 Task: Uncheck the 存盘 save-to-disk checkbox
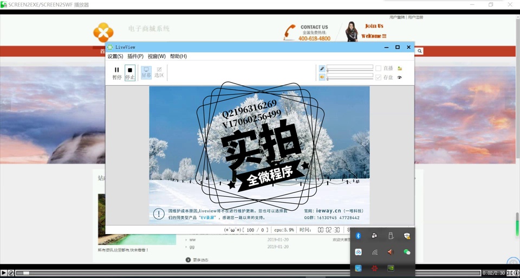[378, 77]
